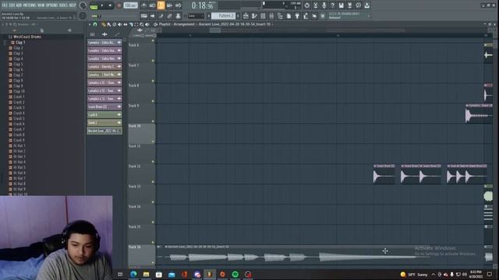Select the Paint brush tool in Playlist

coord(109,24)
